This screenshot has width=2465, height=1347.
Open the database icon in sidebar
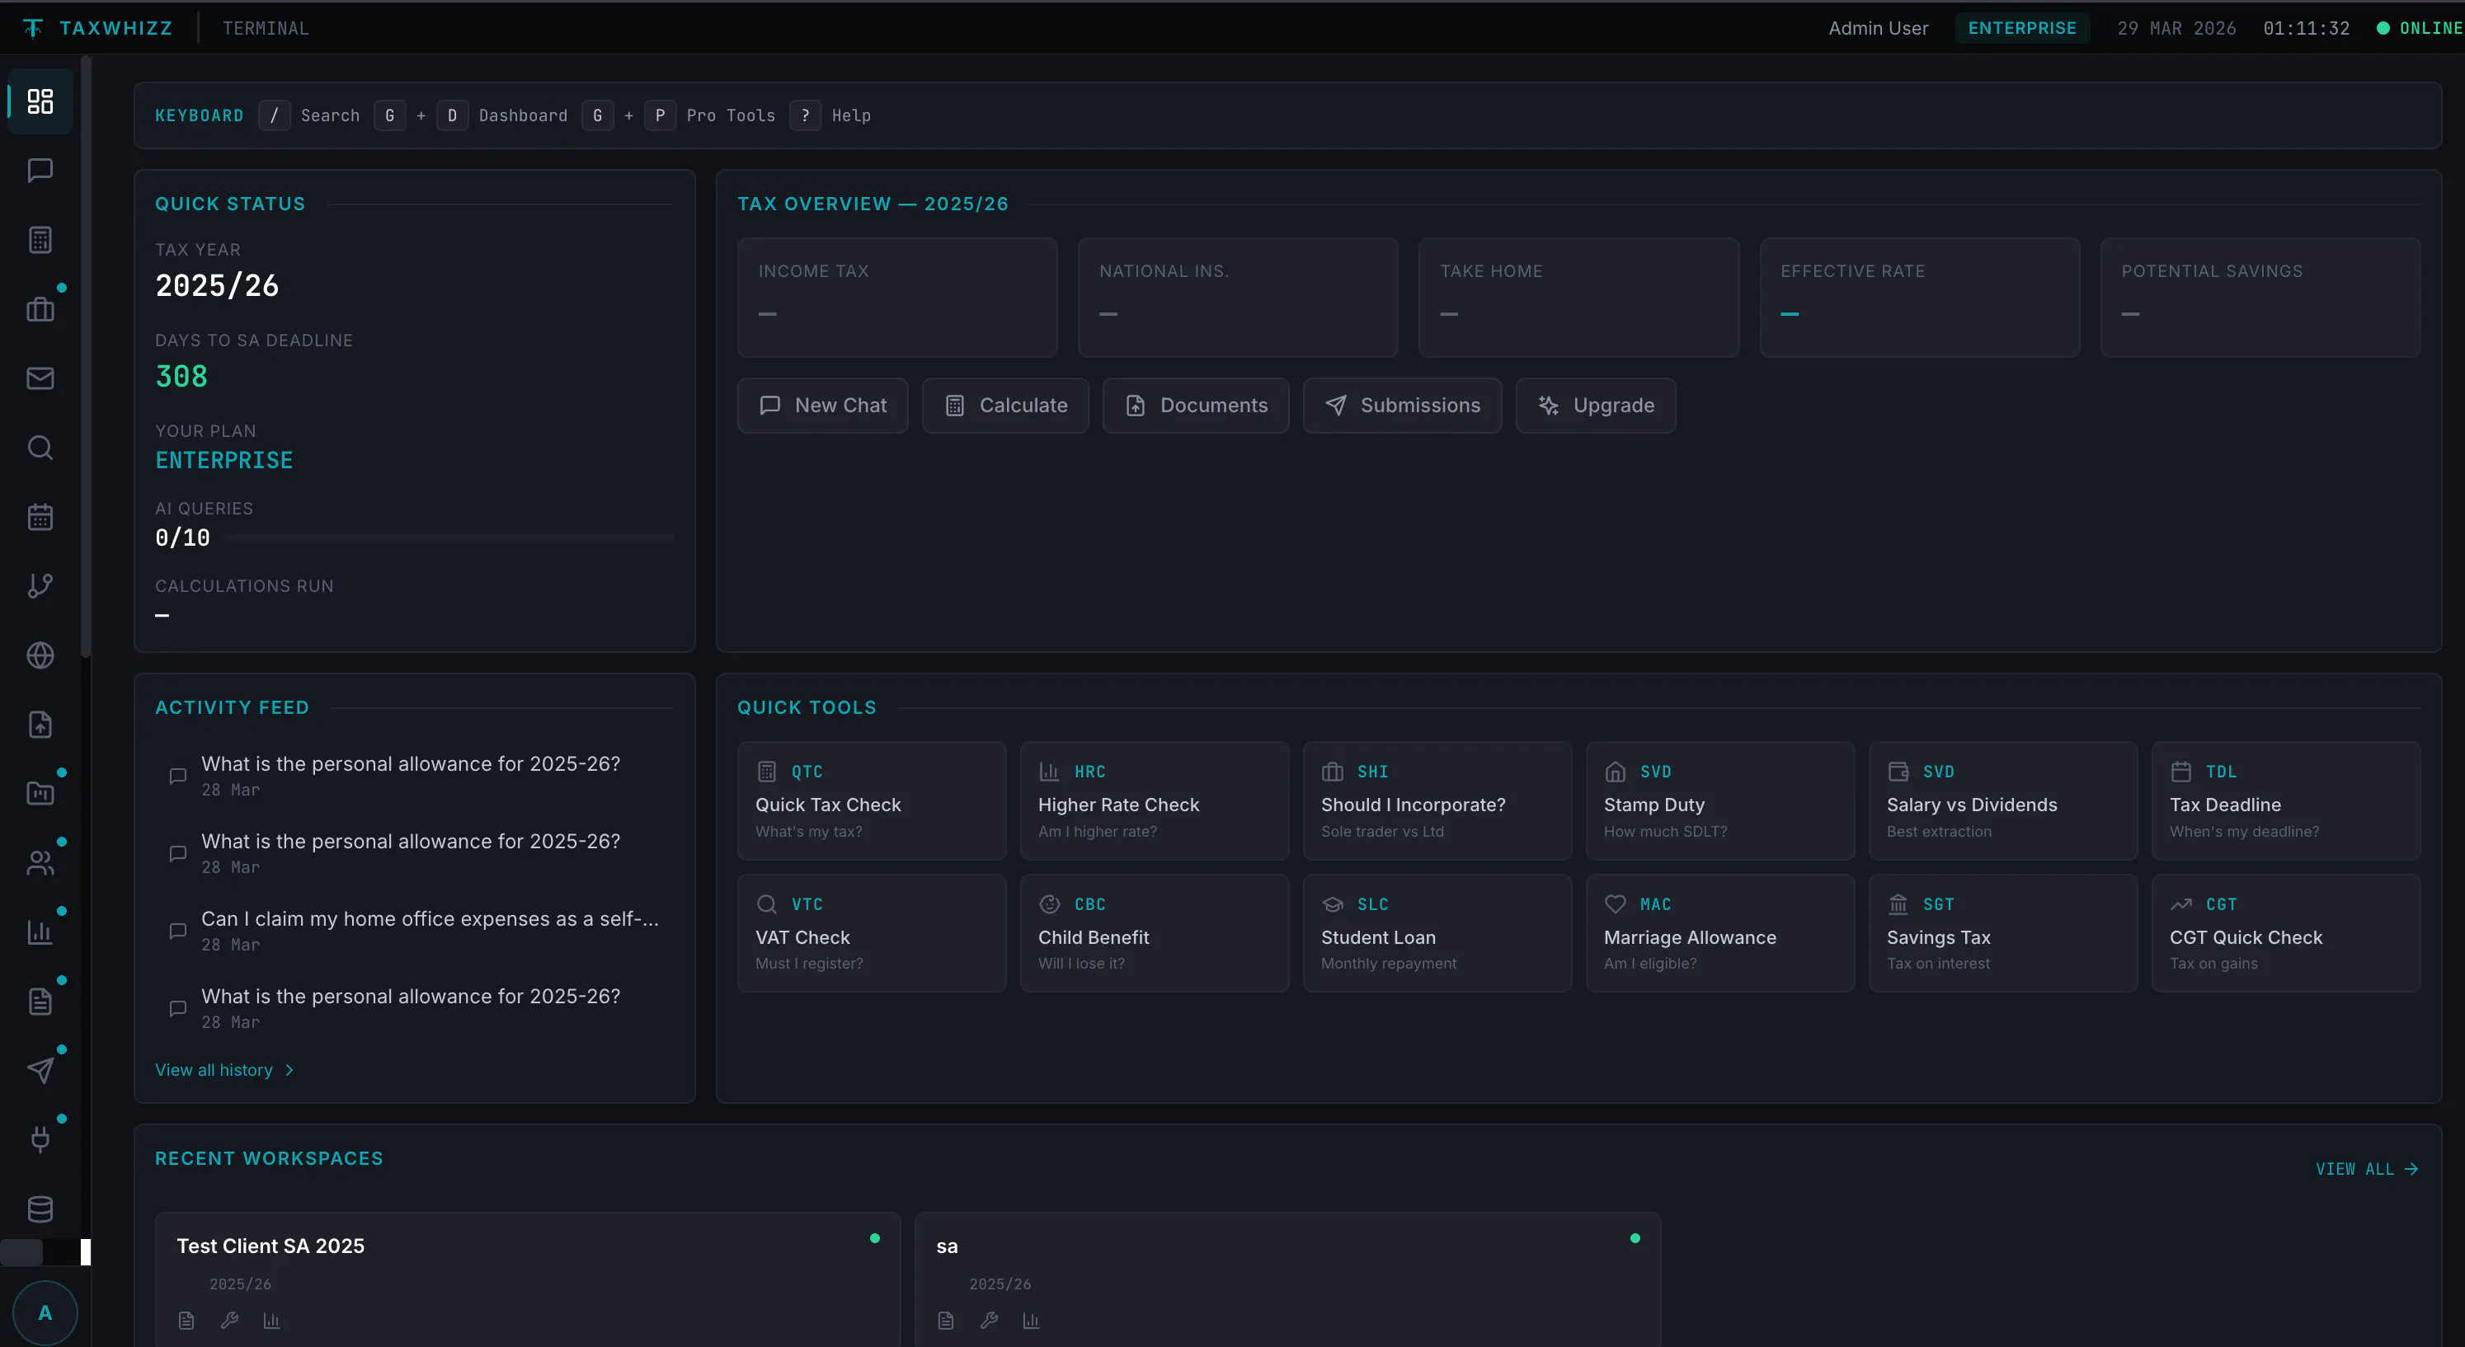pyautogui.click(x=40, y=1209)
